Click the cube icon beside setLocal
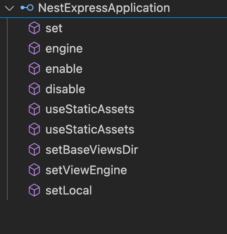The image size is (227, 234). [x=34, y=190]
